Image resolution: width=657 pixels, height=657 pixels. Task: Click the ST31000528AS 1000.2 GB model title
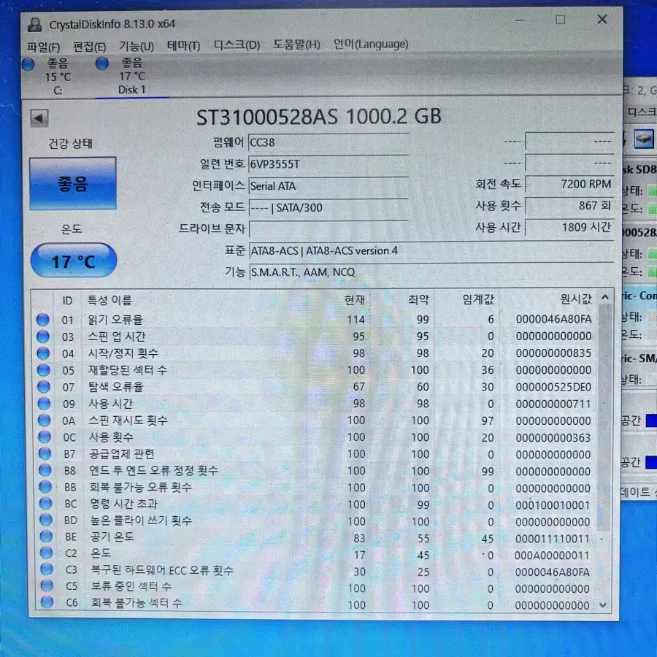[x=319, y=117]
